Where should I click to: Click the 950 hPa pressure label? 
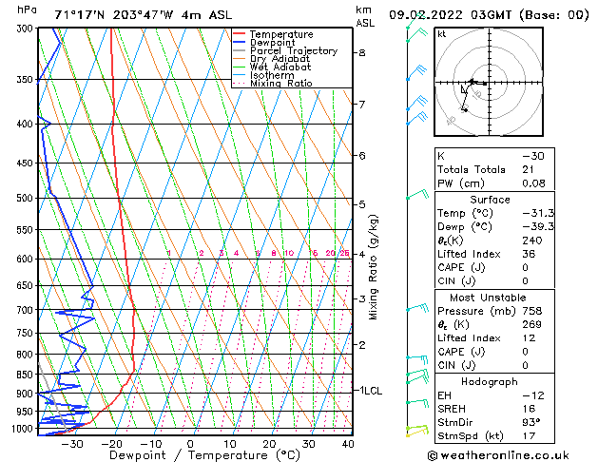27,412
